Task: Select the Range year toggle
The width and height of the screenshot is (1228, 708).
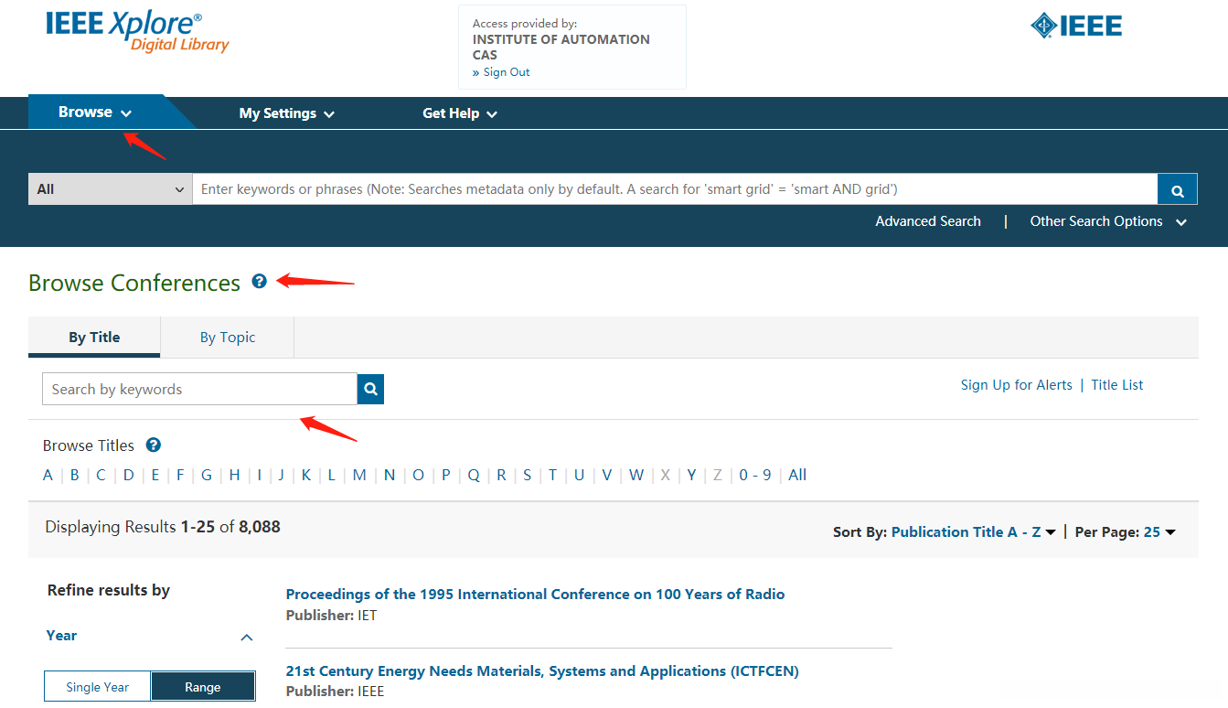Action: pyautogui.click(x=203, y=687)
